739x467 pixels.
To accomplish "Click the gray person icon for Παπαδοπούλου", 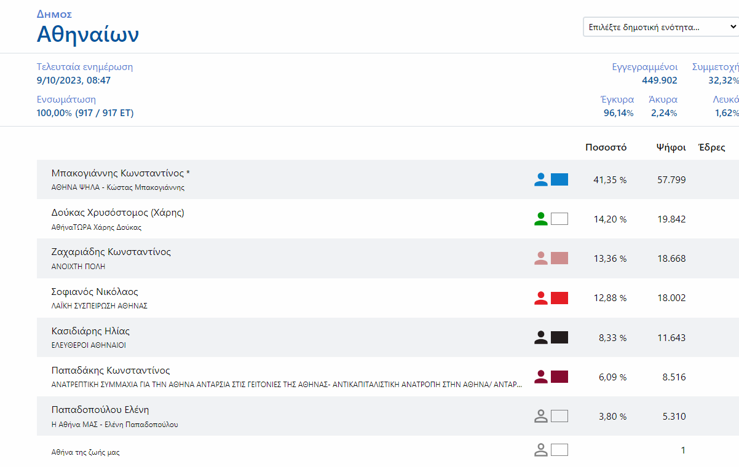I will (x=540, y=416).
